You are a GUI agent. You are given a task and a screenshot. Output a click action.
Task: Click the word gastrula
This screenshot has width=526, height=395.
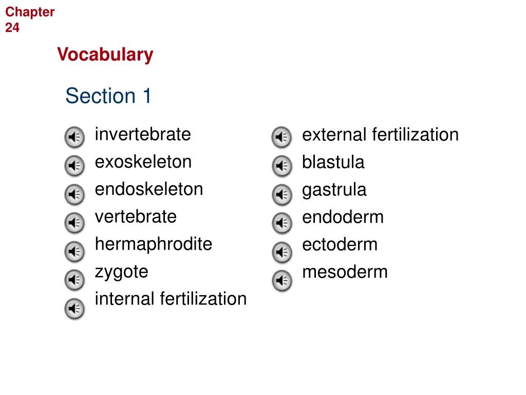(334, 190)
